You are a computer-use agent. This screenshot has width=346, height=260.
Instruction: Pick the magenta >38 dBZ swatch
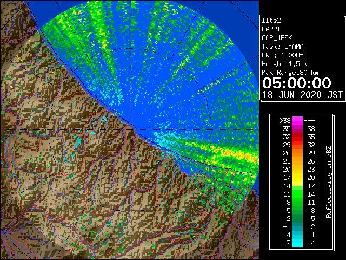297,121
